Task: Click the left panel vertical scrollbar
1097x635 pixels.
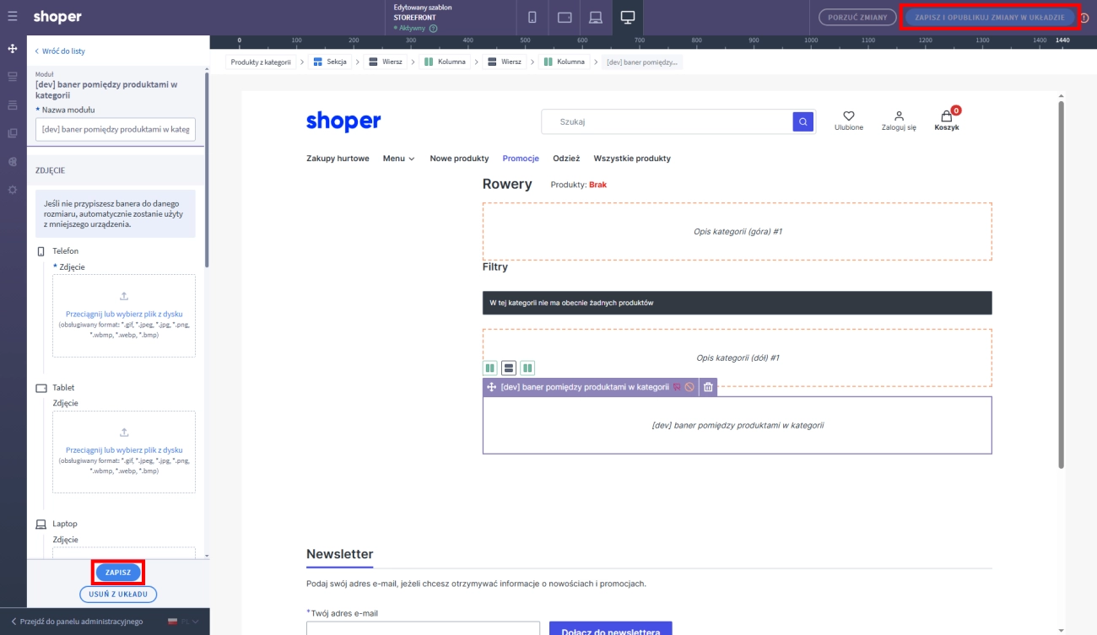Action: pos(207,169)
